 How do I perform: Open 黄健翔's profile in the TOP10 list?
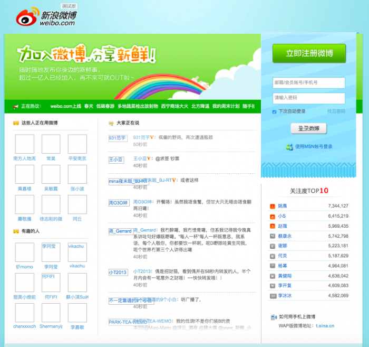(x=285, y=276)
